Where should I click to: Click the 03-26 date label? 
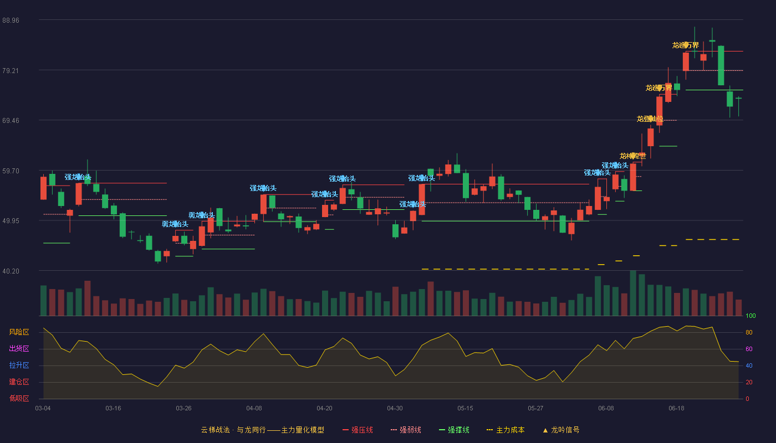click(x=184, y=408)
